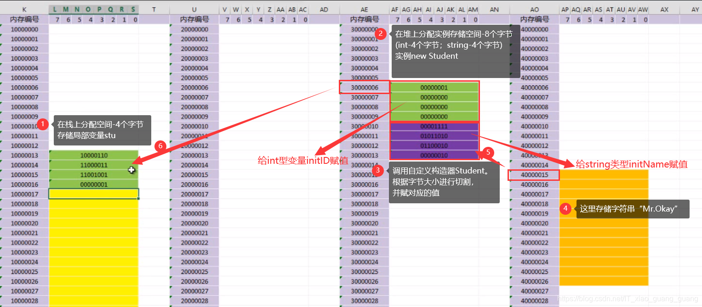Screen dimensions: 702x307
Task: Select cell containing 20000008
Action: (x=194, y=107)
